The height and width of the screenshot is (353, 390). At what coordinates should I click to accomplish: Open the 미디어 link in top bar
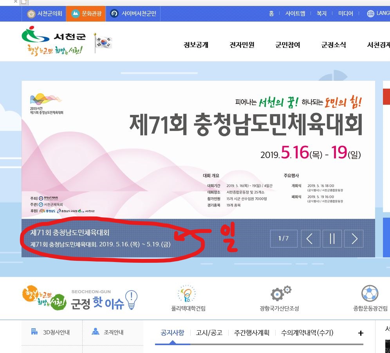coord(345,13)
